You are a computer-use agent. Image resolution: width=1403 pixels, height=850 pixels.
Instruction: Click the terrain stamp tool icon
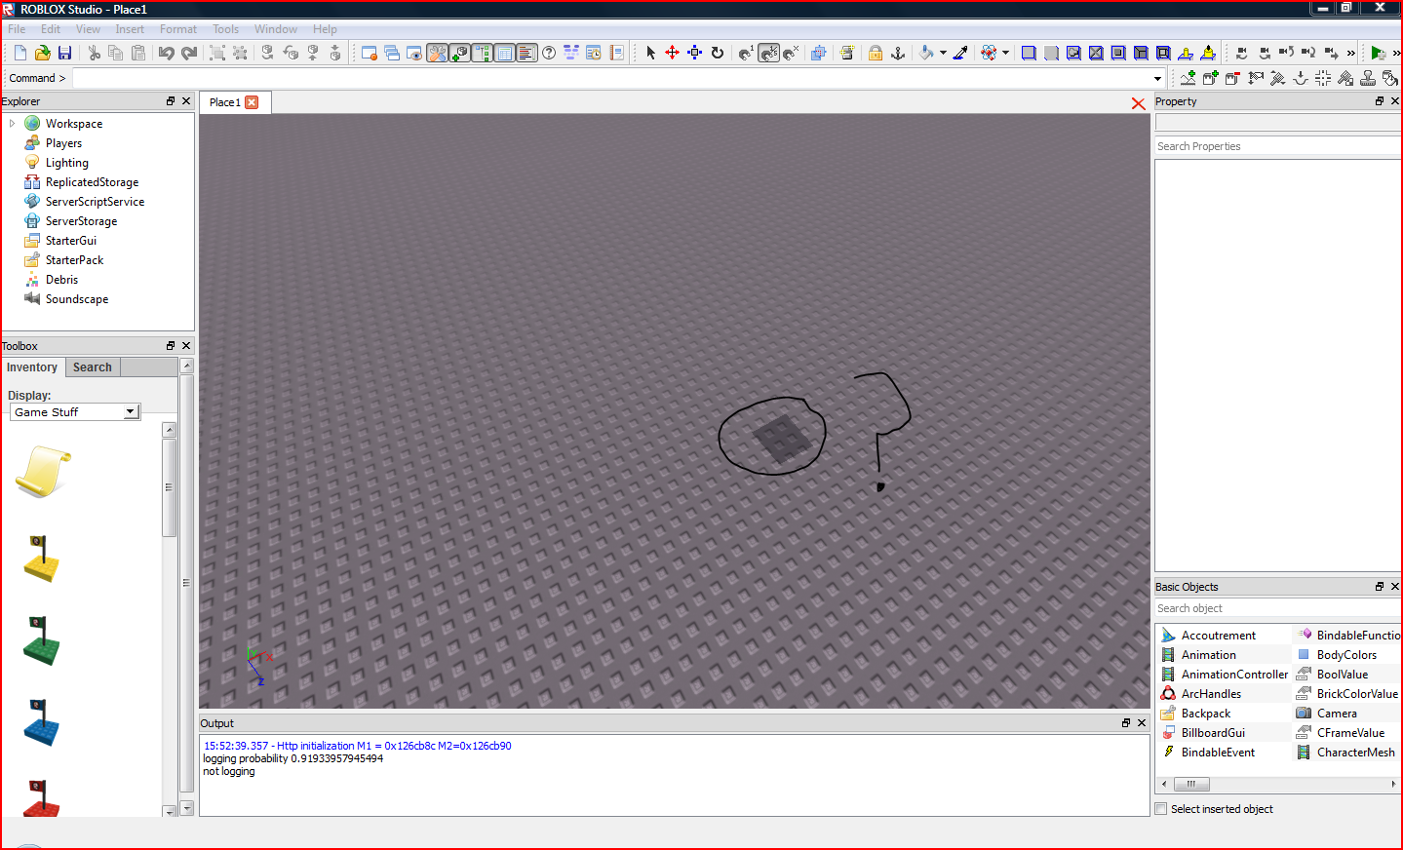(1368, 78)
